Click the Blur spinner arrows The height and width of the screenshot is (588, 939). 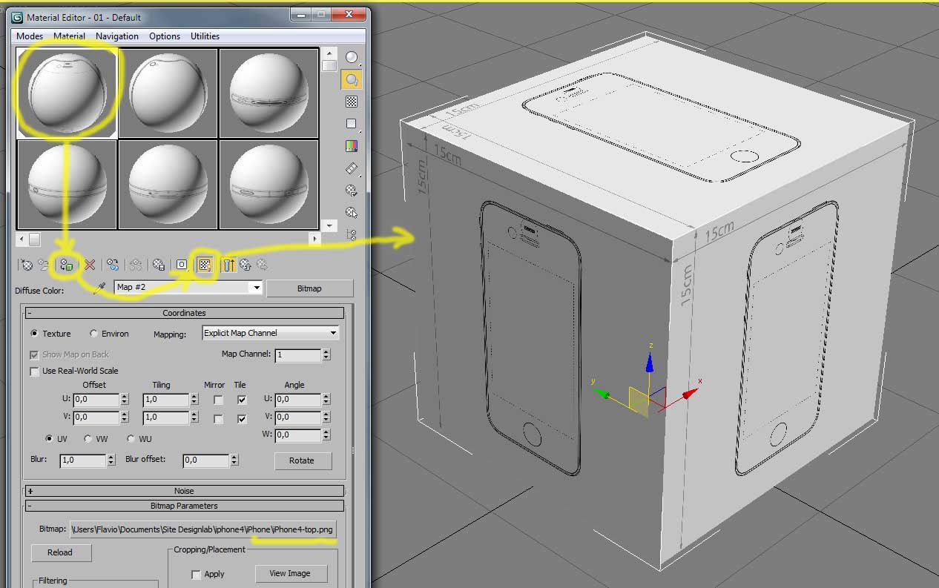(111, 460)
